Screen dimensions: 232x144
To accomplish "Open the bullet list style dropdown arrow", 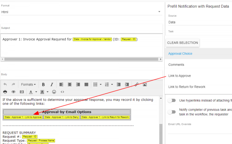I will [x=101, y=84].
